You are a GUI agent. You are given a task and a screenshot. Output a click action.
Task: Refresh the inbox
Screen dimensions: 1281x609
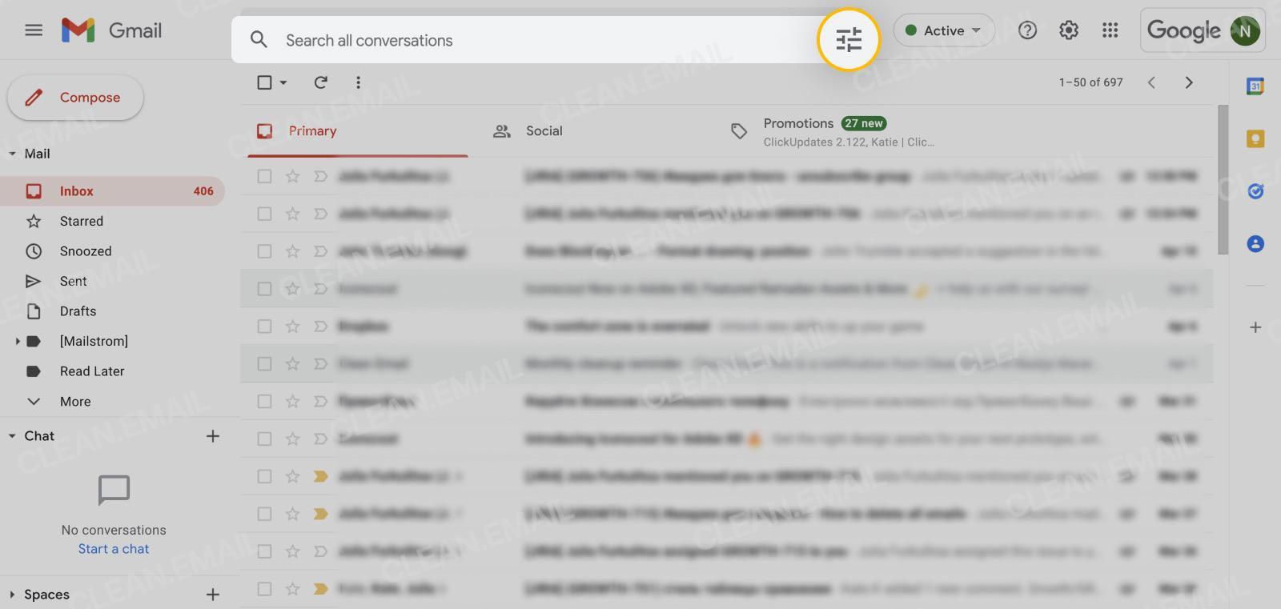(x=320, y=82)
